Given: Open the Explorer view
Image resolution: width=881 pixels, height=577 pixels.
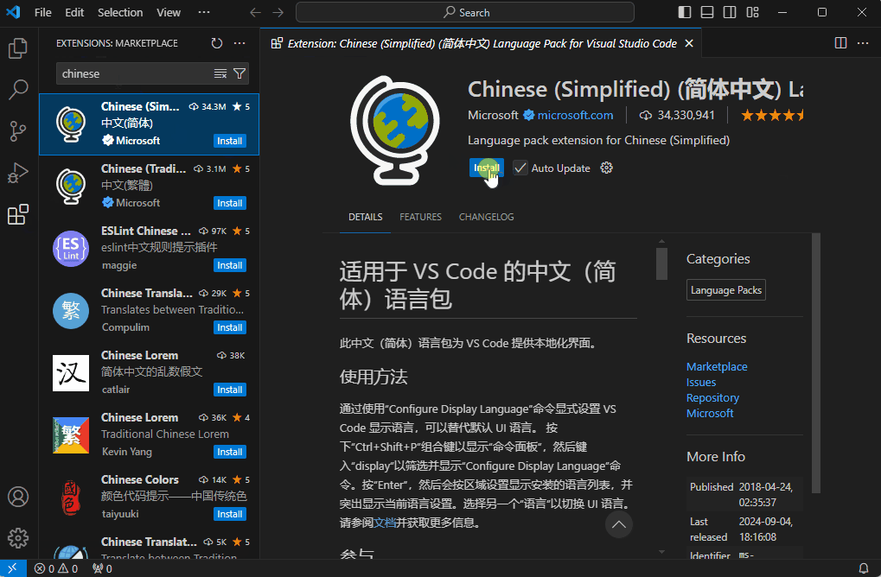Looking at the screenshot, I should click(x=18, y=49).
